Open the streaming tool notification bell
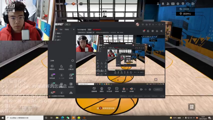Screen dimensions: 213x120 click(157, 31)
